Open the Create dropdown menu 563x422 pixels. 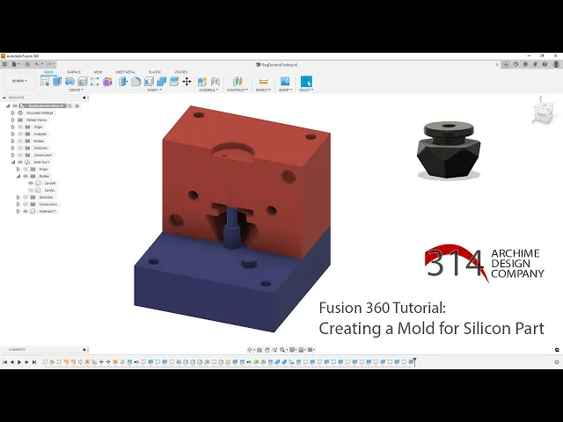76,90
